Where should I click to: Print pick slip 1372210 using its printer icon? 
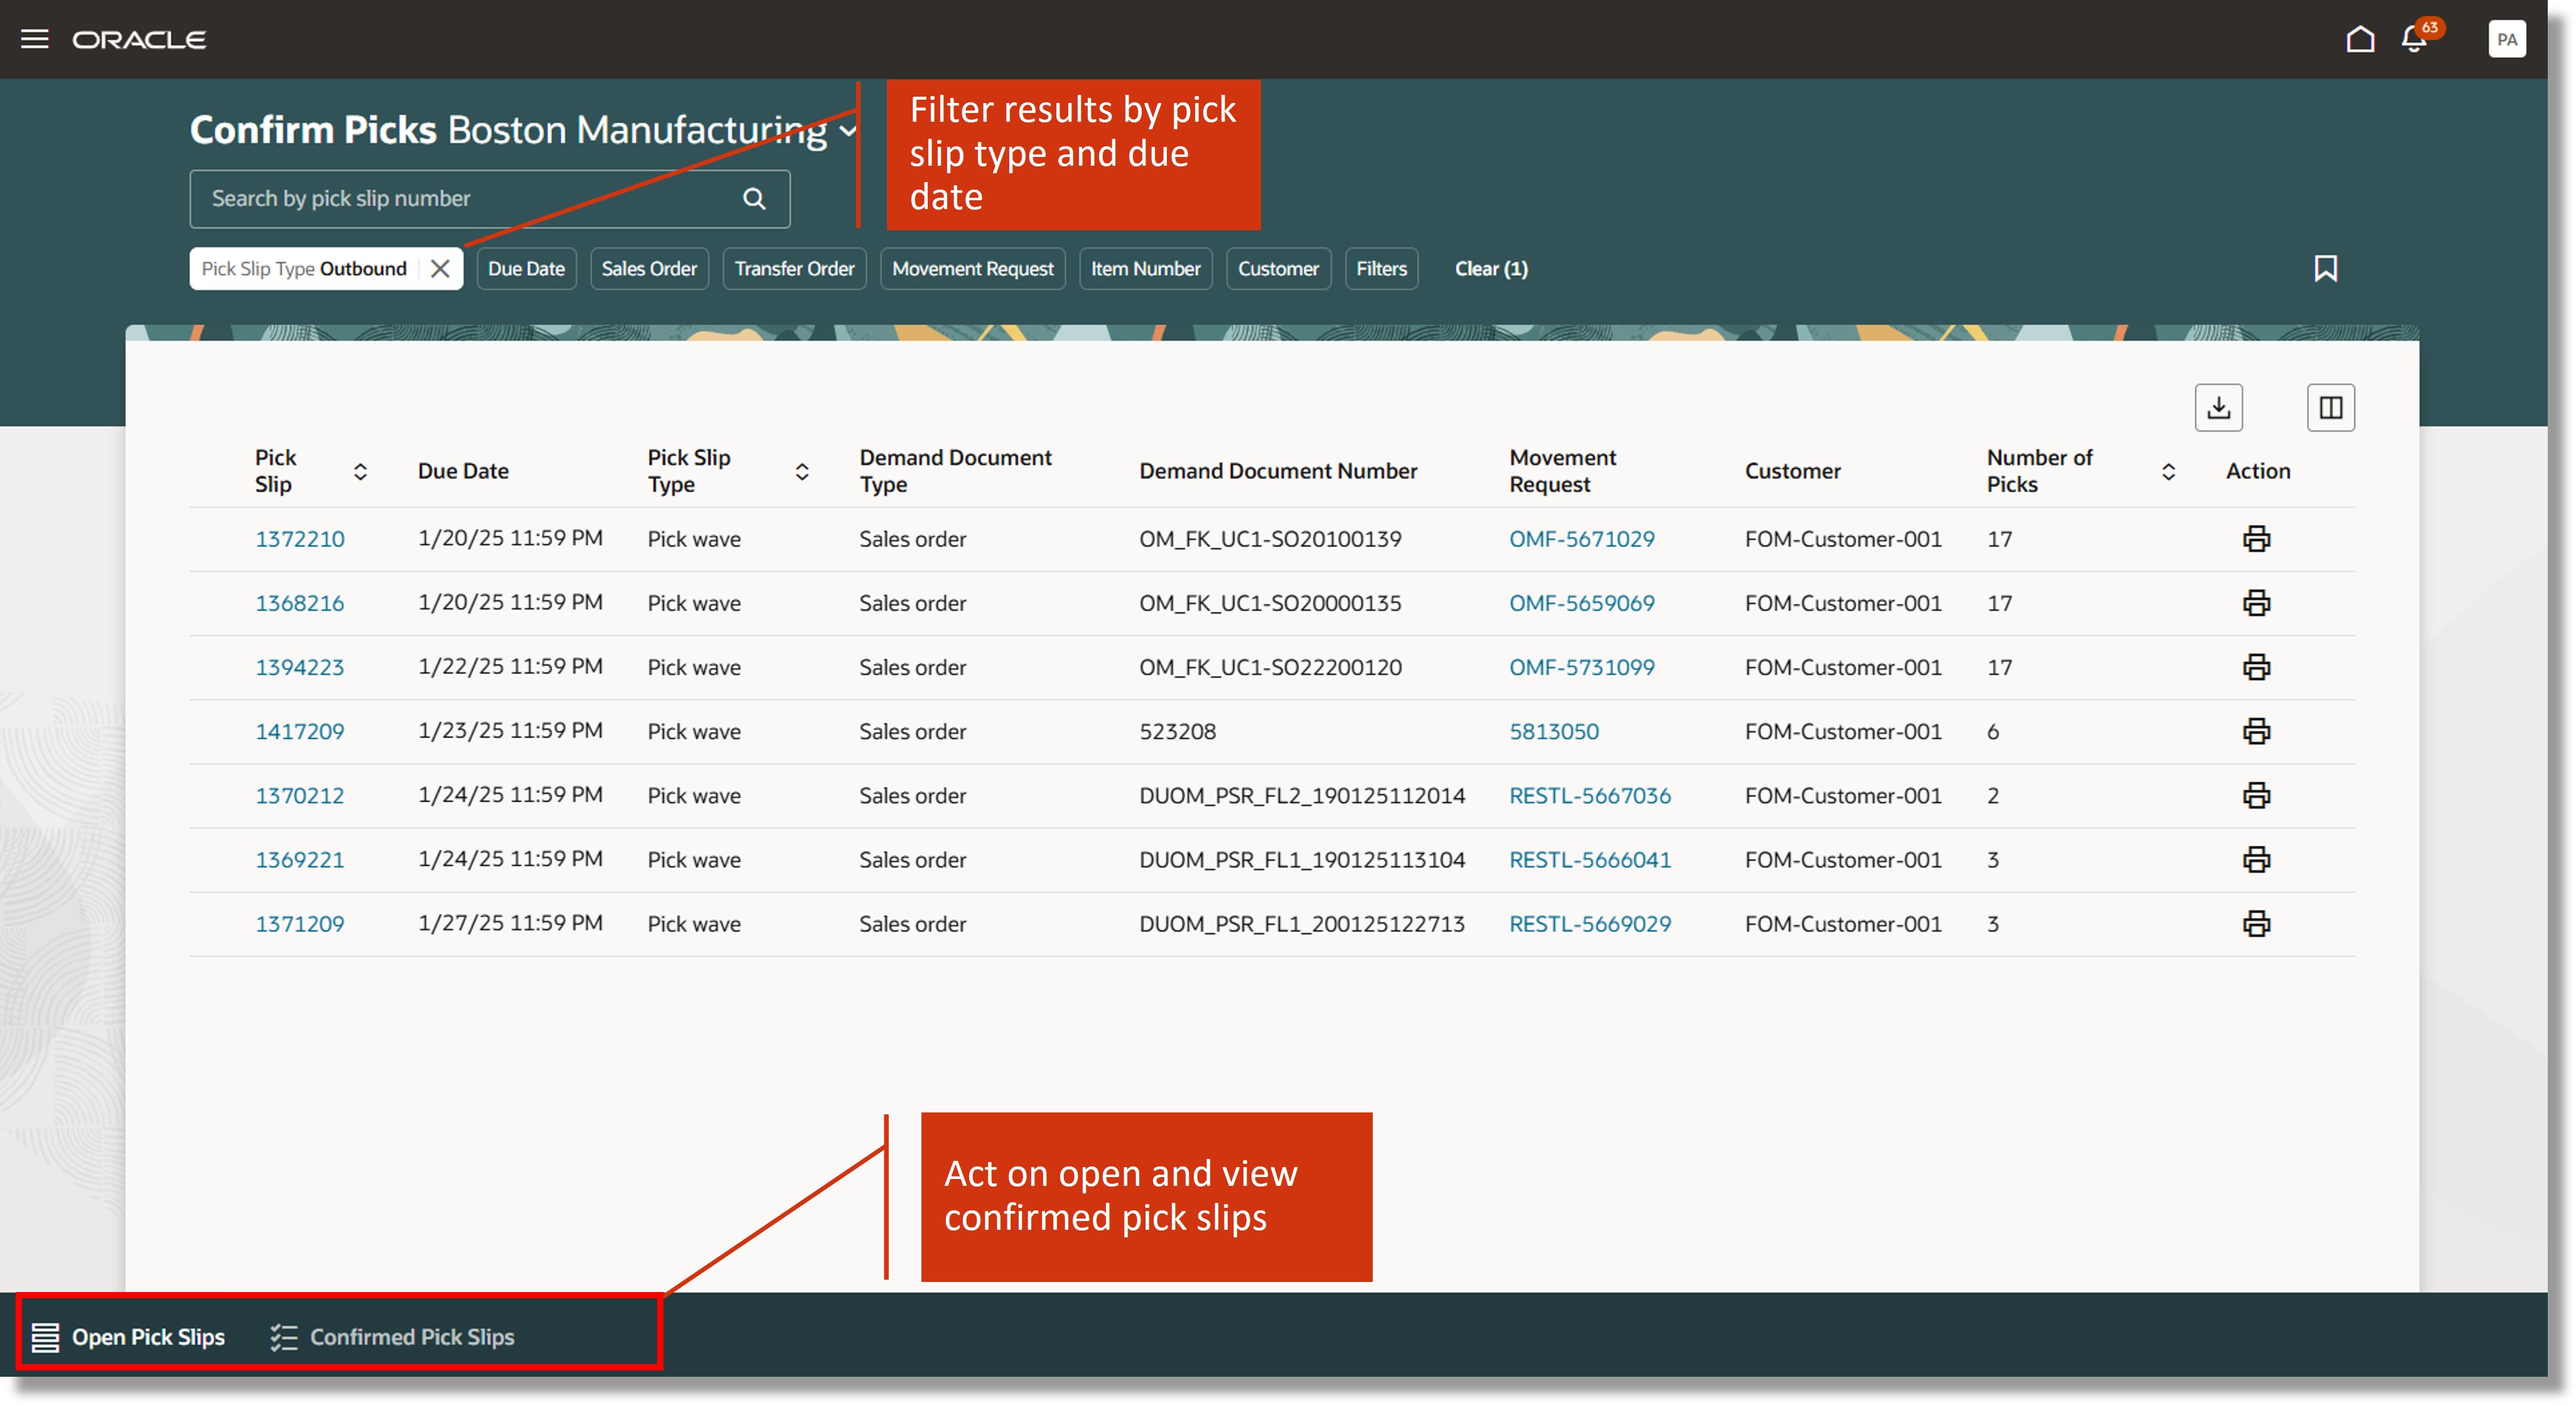(2259, 538)
